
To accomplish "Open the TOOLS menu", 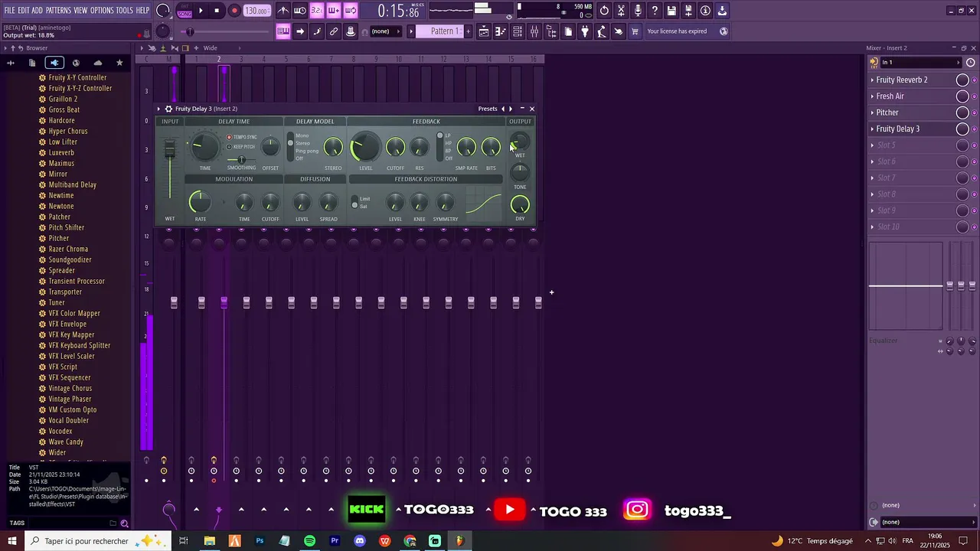I will [125, 11].
